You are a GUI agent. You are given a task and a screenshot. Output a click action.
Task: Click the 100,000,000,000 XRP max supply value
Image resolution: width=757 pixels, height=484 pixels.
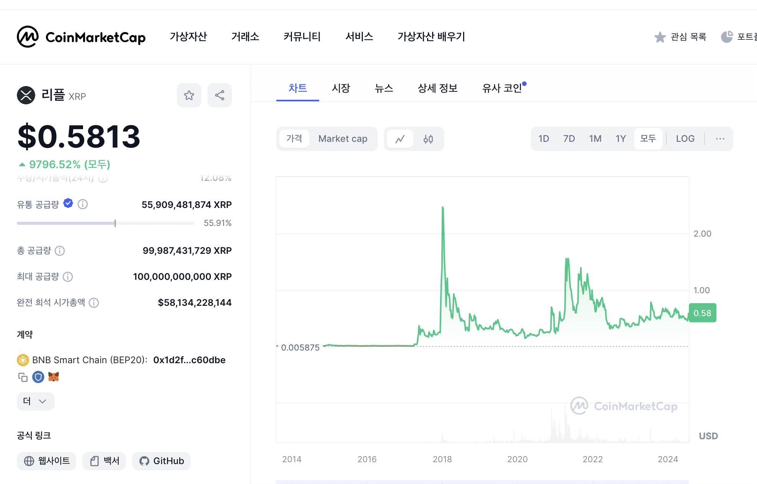(182, 277)
